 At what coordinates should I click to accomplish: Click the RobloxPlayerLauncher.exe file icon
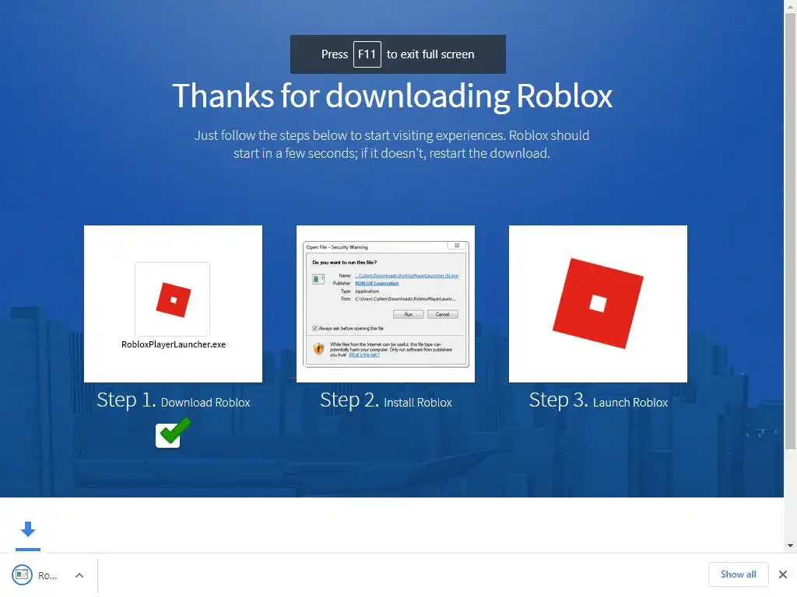coord(173,299)
